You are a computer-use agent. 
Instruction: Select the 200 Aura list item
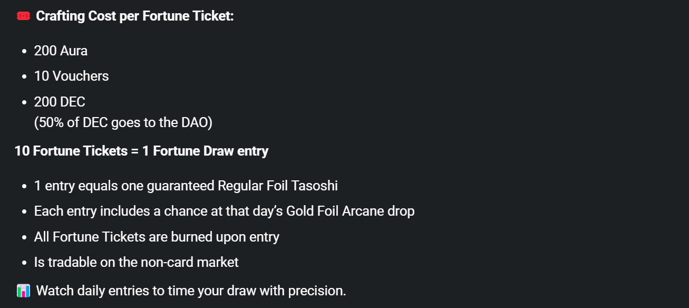point(61,51)
